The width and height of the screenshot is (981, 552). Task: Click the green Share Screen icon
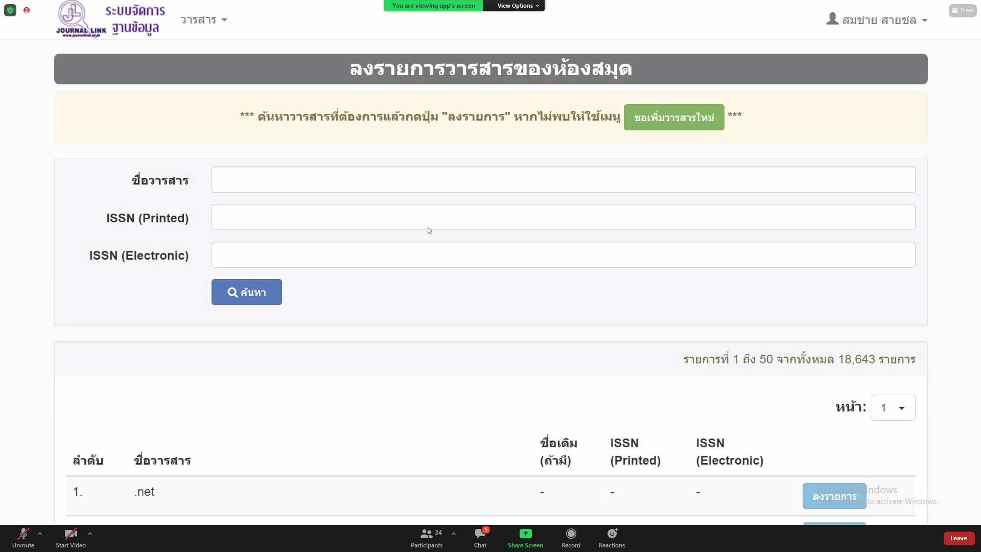pos(525,534)
